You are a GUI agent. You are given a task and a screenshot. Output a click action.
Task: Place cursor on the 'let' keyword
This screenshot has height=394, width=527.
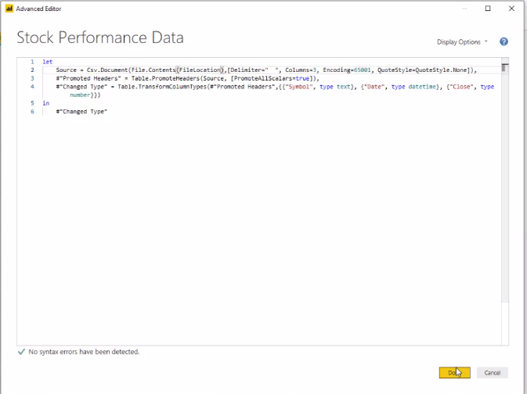[x=48, y=62]
